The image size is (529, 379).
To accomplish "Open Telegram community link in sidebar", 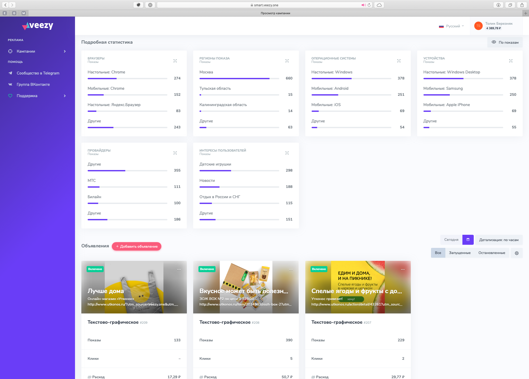I will click(x=38, y=73).
